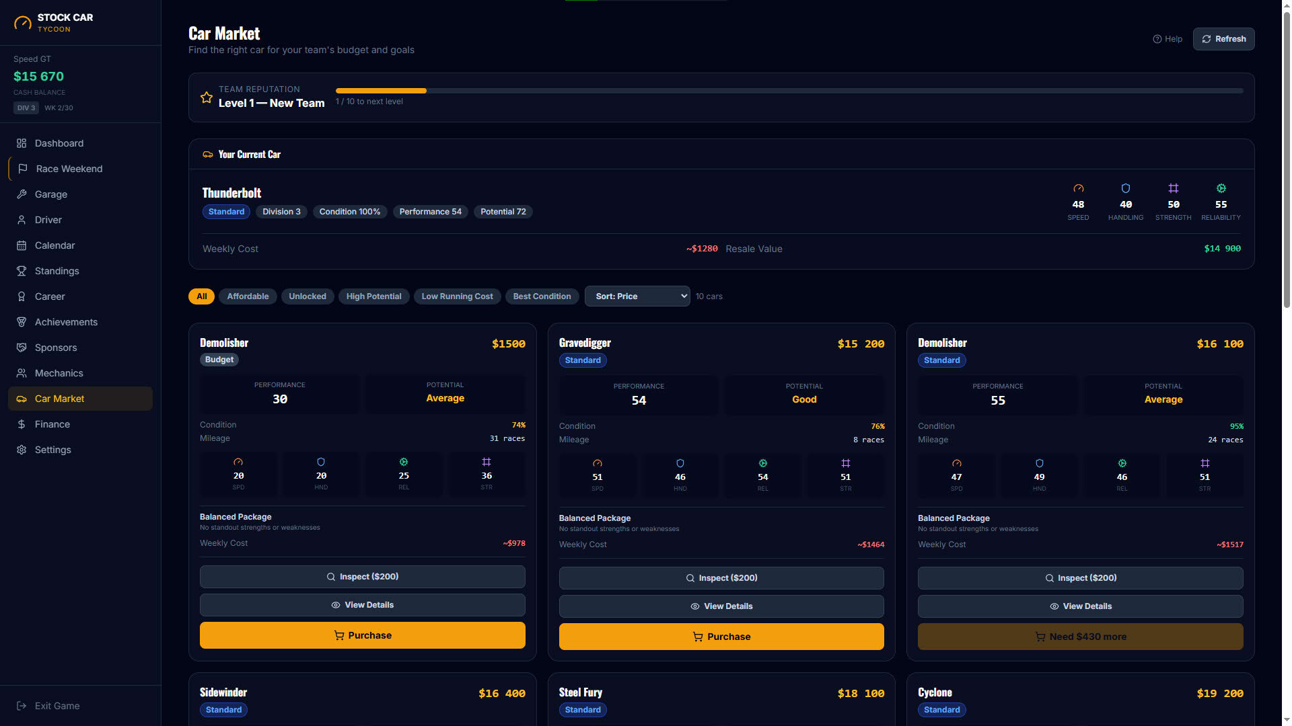This screenshot has height=726, width=1292.
Task: Click the Team Reputation star icon
Action: click(x=207, y=97)
